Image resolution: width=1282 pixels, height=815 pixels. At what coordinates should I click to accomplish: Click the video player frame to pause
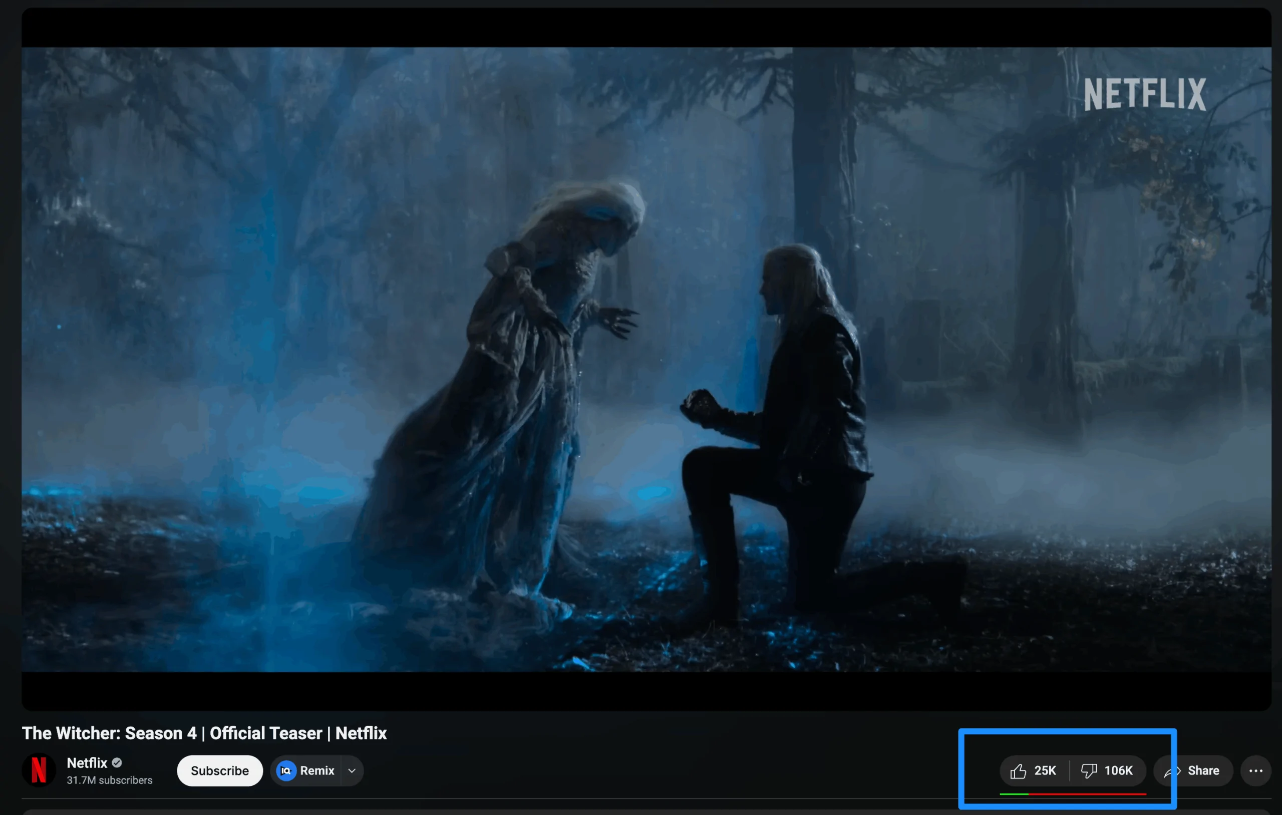[647, 359]
